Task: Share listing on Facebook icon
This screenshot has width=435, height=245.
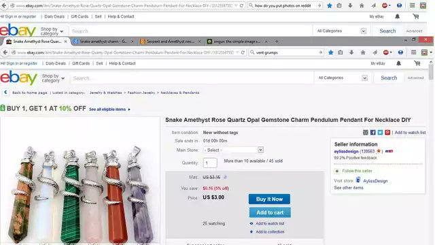Action: pos(373,133)
